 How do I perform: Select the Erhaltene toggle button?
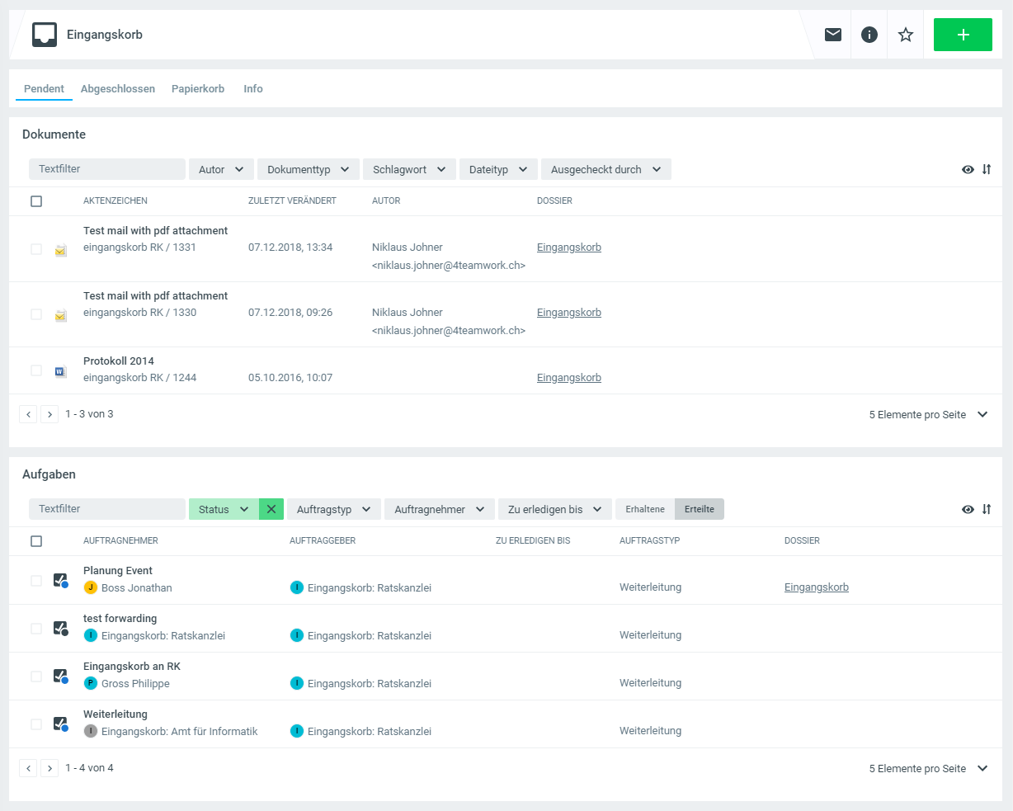tap(645, 509)
